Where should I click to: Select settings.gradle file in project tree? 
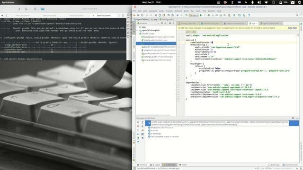tap(157, 57)
